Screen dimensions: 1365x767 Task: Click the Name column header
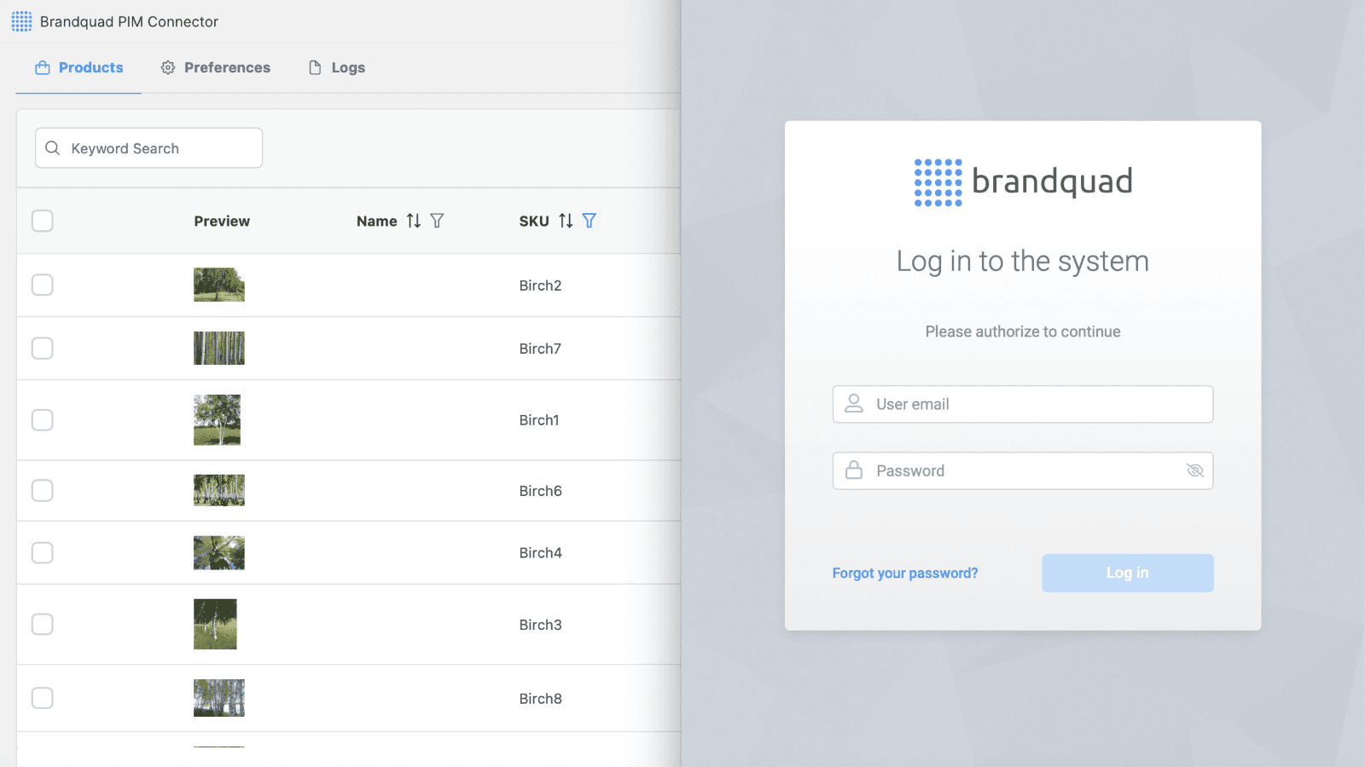377,221
